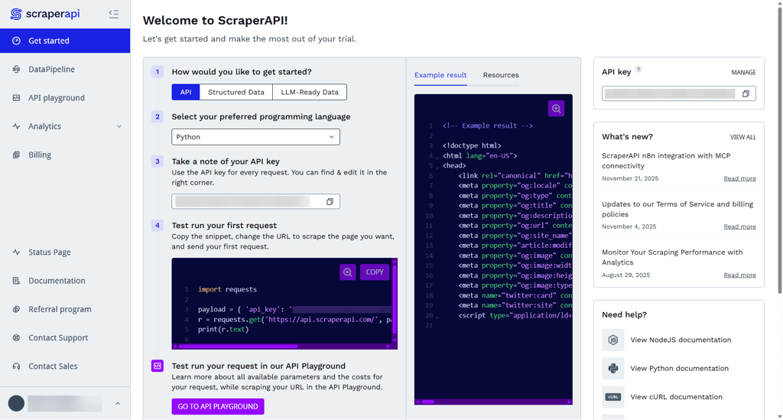
Task: Click the Analytics pulse icon
Action: coord(17,126)
